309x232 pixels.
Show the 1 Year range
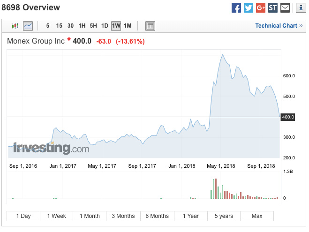pos(191,216)
